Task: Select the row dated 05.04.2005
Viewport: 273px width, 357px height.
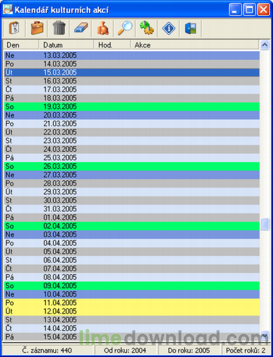Action: [132, 251]
